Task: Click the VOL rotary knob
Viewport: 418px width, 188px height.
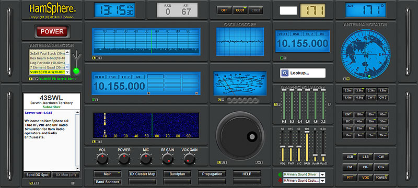Action: coord(102,159)
